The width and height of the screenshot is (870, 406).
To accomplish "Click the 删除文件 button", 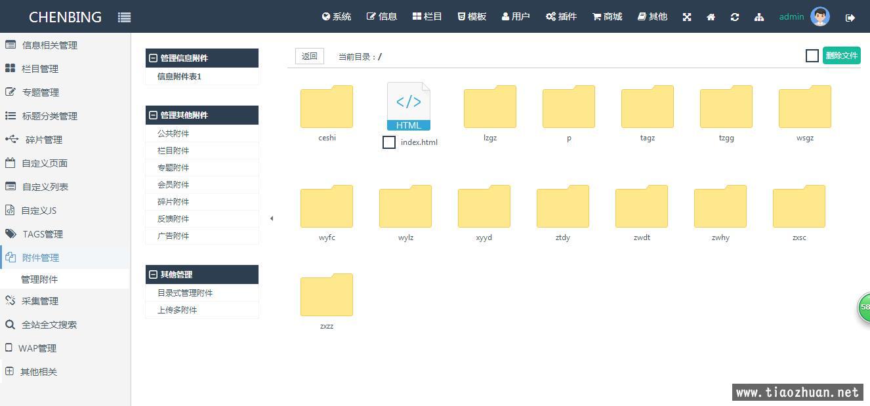I will [x=841, y=56].
